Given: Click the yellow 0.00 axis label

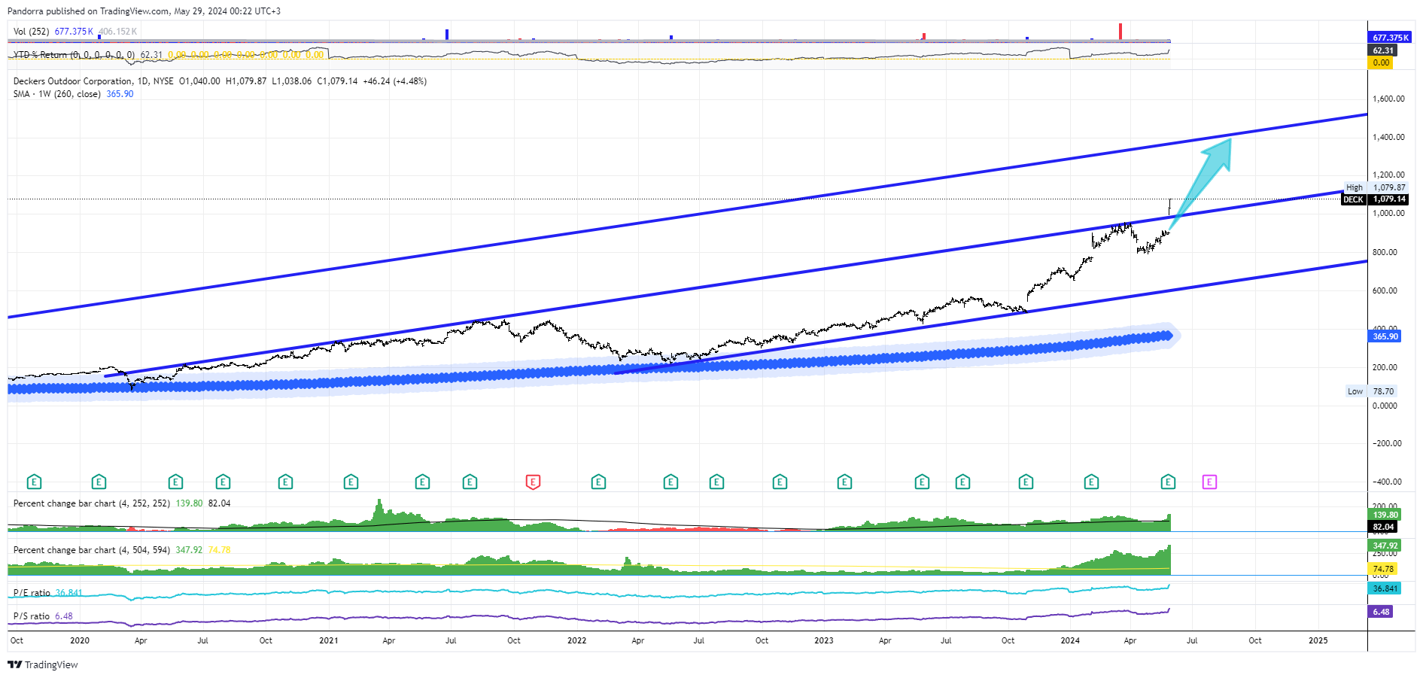Looking at the screenshot, I should pyautogui.click(x=1381, y=63).
